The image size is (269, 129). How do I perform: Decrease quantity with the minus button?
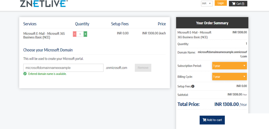(75, 34)
